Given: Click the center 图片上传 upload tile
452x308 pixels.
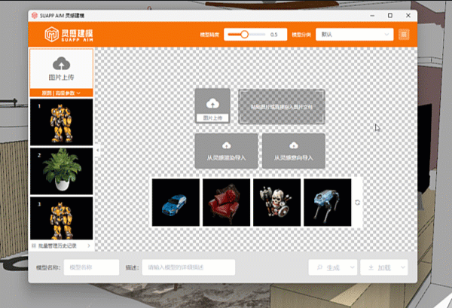Looking at the screenshot, I should click(212, 106).
